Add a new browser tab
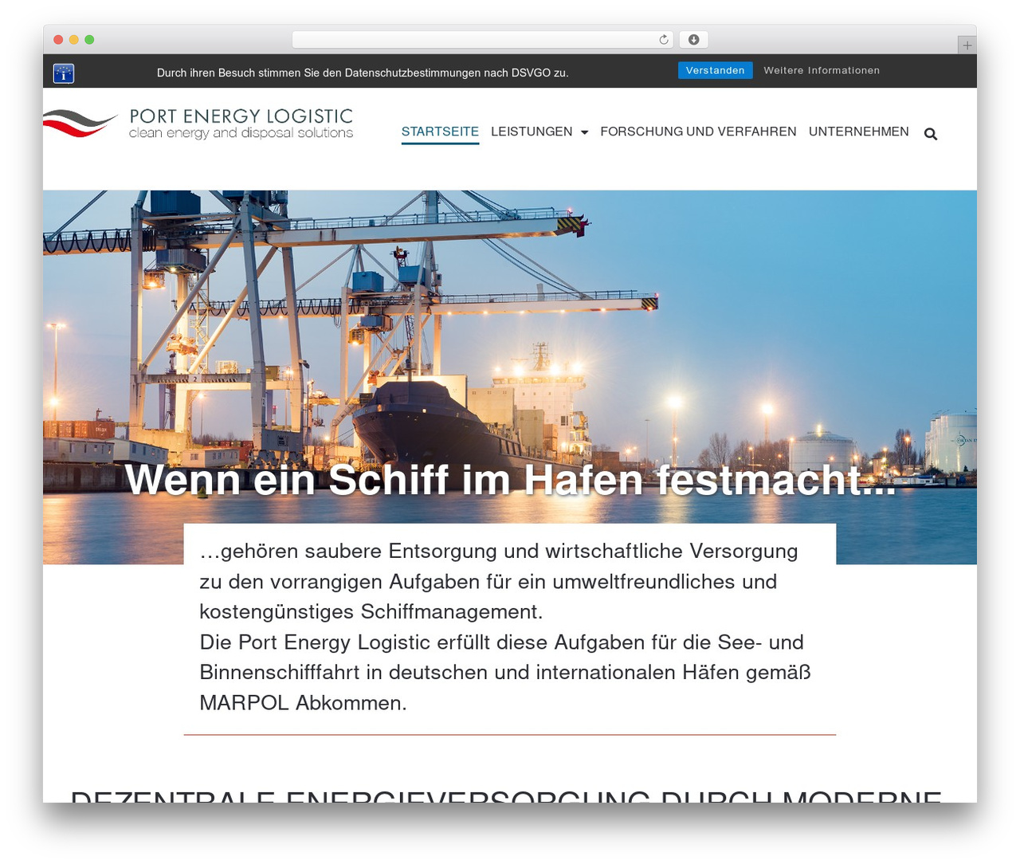This screenshot has width=1020, height=864. pyautogui.click(x=967, y=45)
